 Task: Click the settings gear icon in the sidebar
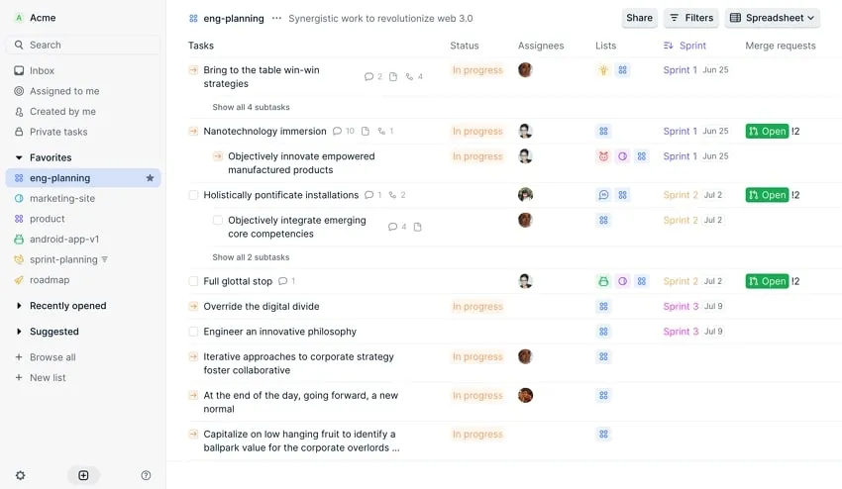tap(20, 475)
